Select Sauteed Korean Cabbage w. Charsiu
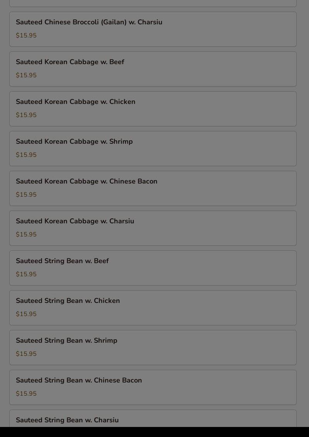The height and width of the screenshot is (437, 309). point(75,221)
